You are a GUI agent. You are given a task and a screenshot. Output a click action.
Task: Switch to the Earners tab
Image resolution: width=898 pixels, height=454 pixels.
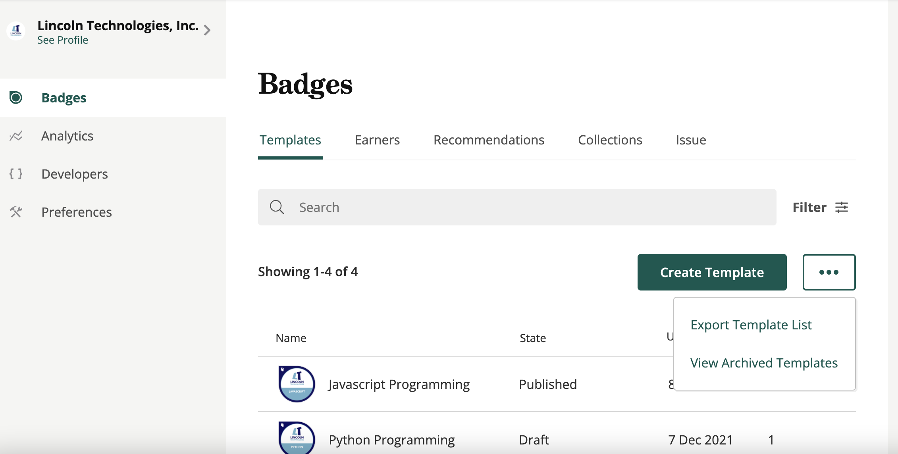(377, 140)
